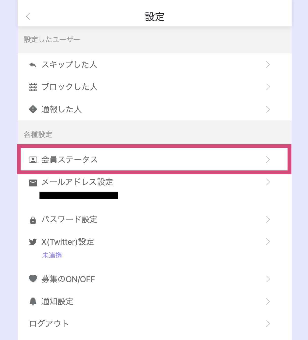Click the Twitter bird icon
The width and height of the screenshot is (308, 340).
(x=33, y=242)
